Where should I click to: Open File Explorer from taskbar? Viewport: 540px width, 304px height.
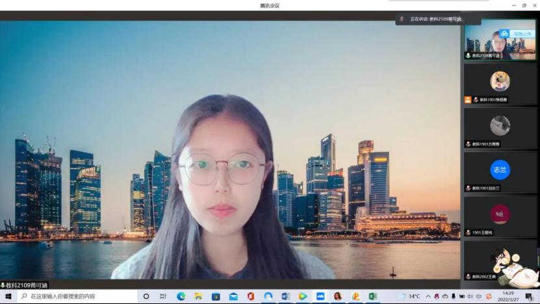[x=198, y=296]
